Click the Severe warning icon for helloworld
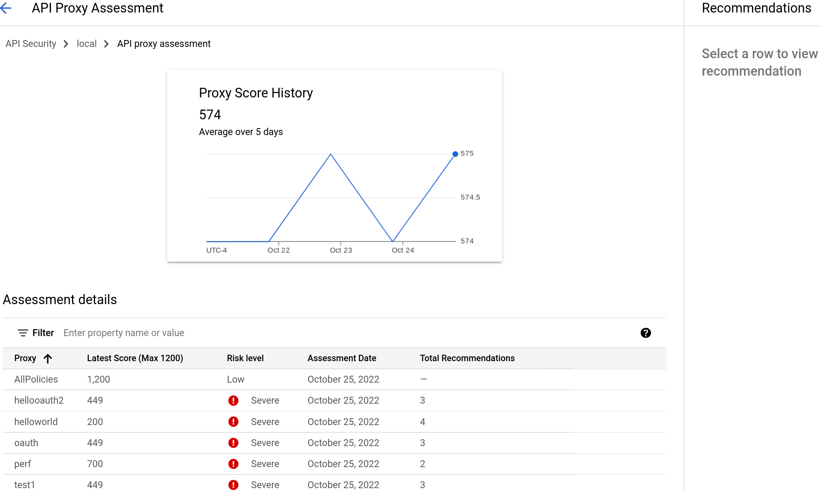822x491 pixels. (x=233, y=421)
